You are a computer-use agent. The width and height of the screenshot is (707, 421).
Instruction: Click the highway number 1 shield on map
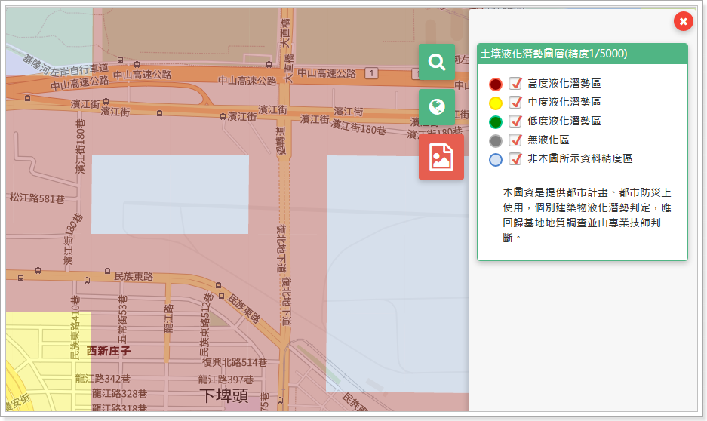click(370, 73)
